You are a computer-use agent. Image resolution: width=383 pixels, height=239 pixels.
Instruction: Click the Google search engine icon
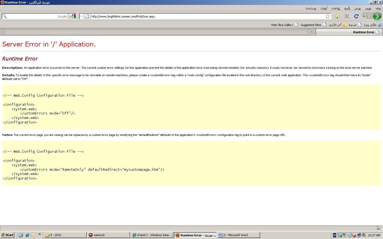(74, 16)
